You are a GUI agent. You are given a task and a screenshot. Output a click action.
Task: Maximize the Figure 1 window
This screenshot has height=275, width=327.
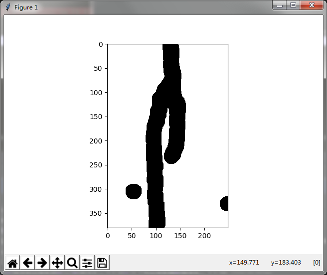pyautogui.click(x=293, y=5)
